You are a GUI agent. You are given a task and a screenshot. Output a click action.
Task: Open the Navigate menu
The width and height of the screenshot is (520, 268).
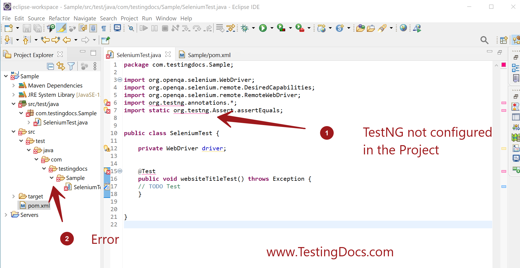(x=85, y=18)
